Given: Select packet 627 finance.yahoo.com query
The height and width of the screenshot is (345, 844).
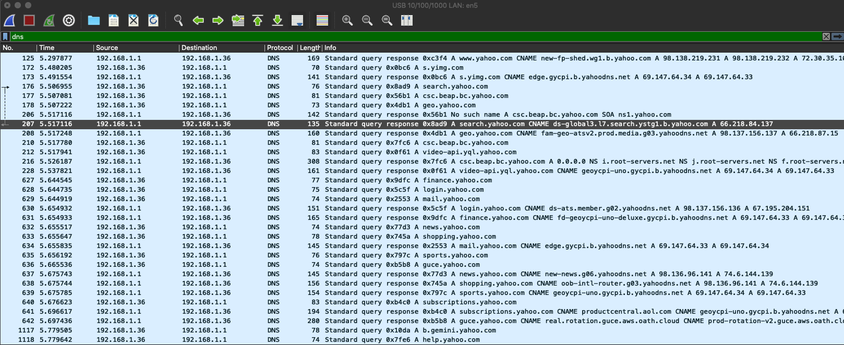Looking at the screenshot, I should click(422, 180).
